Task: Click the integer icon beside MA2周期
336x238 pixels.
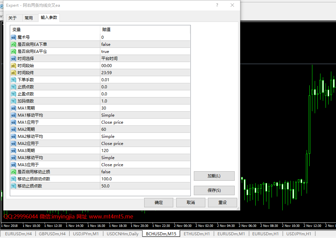Action: point(13,129)
